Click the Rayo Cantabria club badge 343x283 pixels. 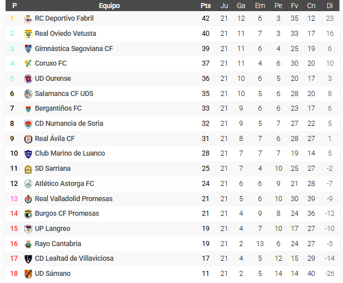(28, 244)
